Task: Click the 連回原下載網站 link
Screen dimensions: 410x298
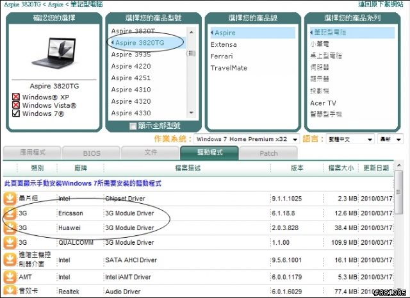Action: pyautogui.click(x=381, y=4)
